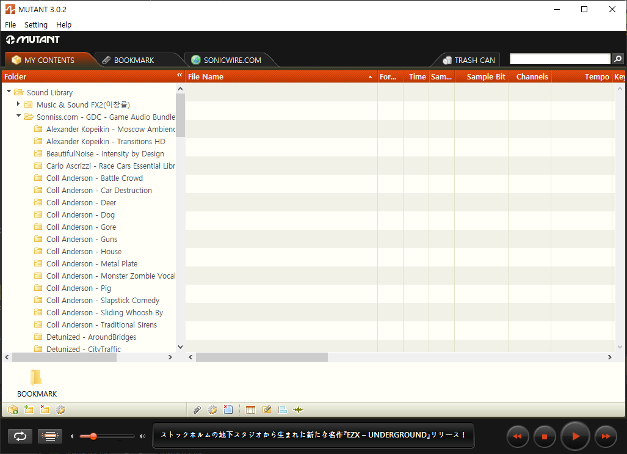Collapse the Folder panel with double chevron

(179, 75)
